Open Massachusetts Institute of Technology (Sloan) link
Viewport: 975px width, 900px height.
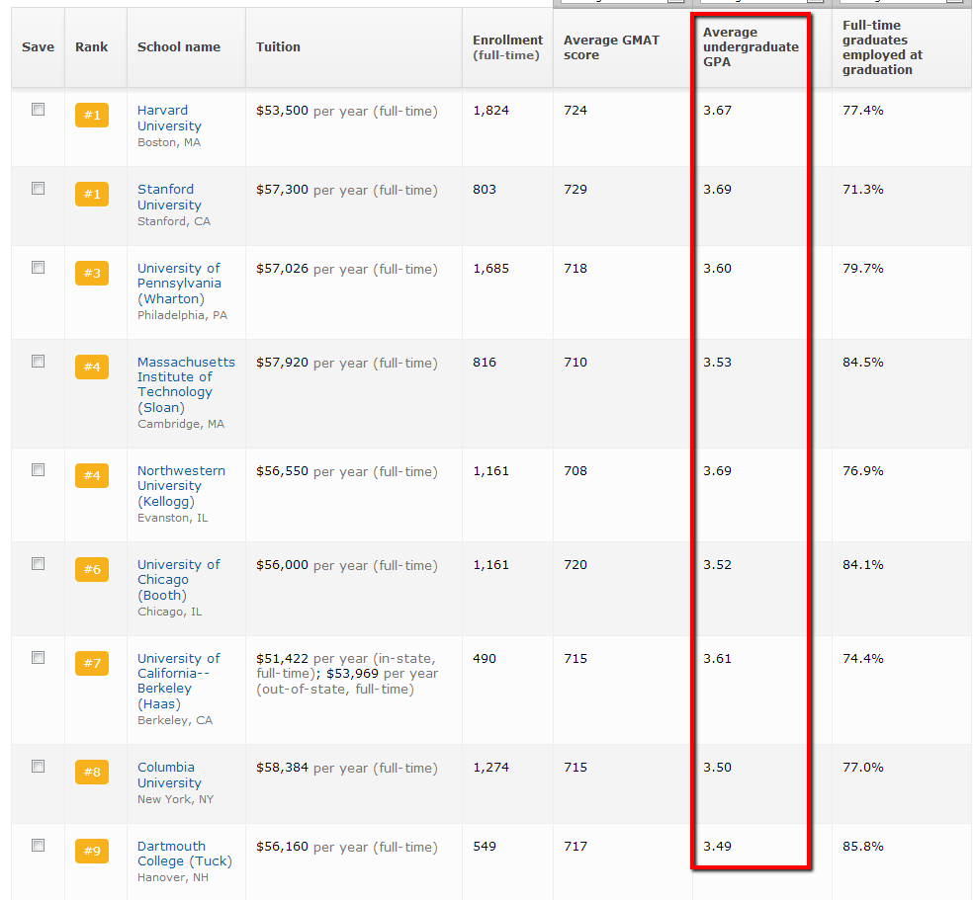click(x=186, y=384)
